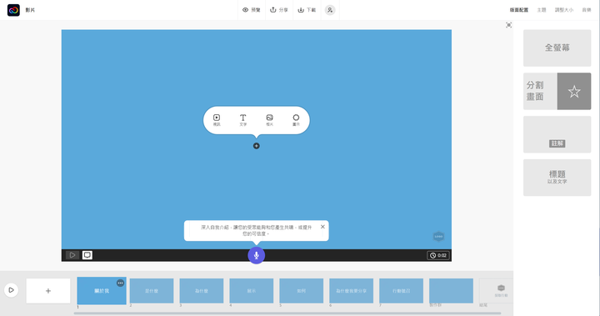Screen dimensions: 600x316
Task: Open the Creative Cloud home logo
Action: pyautogui.click(x=13, y=10)
